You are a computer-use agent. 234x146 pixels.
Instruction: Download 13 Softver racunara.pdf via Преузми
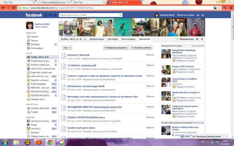click(x=150, y=65)
